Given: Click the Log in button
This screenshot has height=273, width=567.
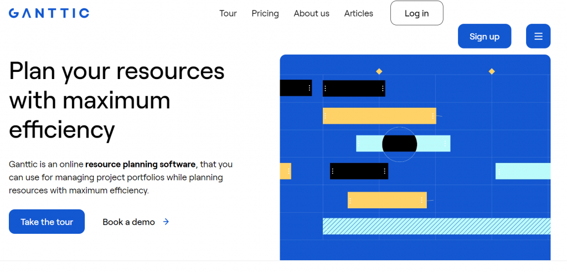Looking at the screenshot, I should pyautogui.click(x=416, y=13).
